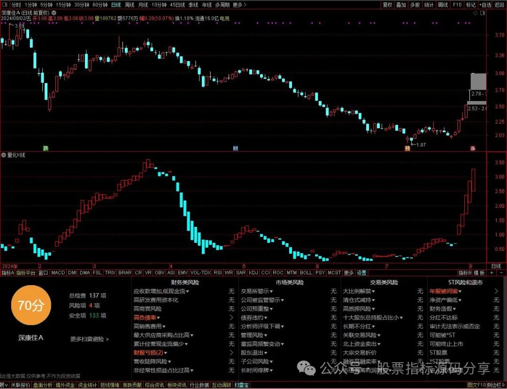Open the 涨跌贡献 bottom tab
The width and height of the screenshot is (507, 389).
point(132,385)
